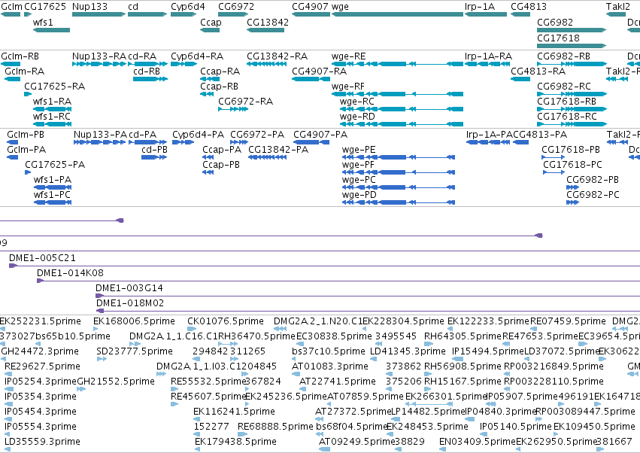640x453 pixels.
Task: Select the wge-RE transcript label
Action: pyautogui.click(x=348, y=56)
